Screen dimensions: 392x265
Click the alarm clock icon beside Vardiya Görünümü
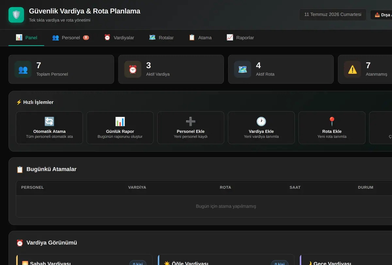click(20, 243)
